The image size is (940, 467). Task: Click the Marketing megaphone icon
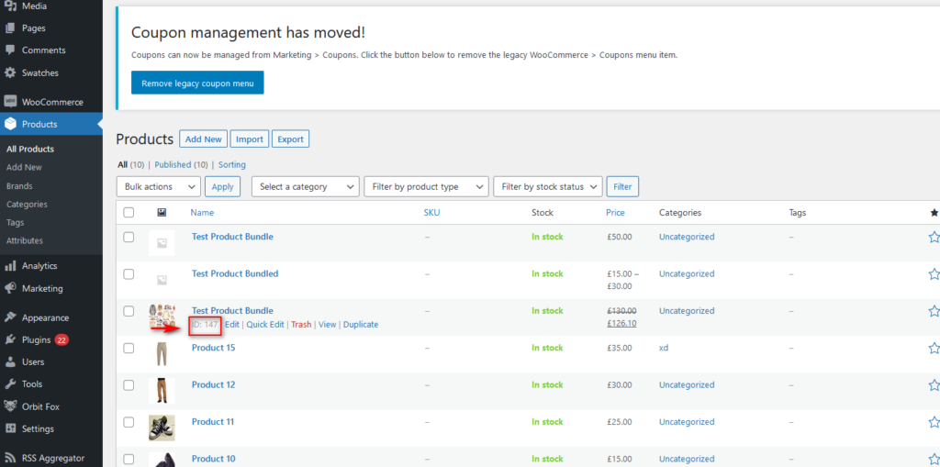(9, 288)
